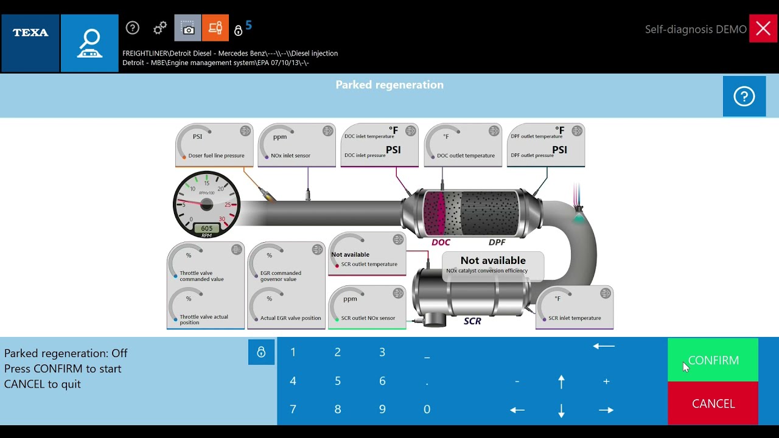779x438 pixels.
Task: Tap the minus key on the keypad
Action: click(517, 381)
